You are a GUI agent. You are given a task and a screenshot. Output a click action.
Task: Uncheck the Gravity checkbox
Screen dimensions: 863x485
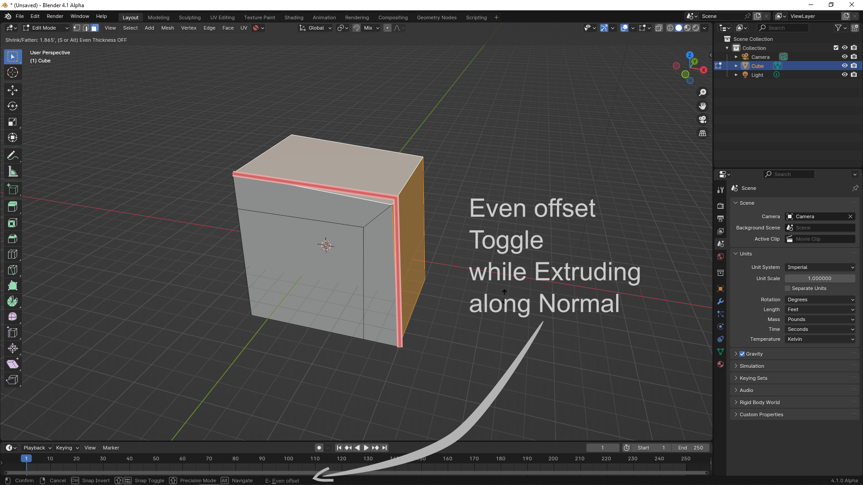coord(742,354)
